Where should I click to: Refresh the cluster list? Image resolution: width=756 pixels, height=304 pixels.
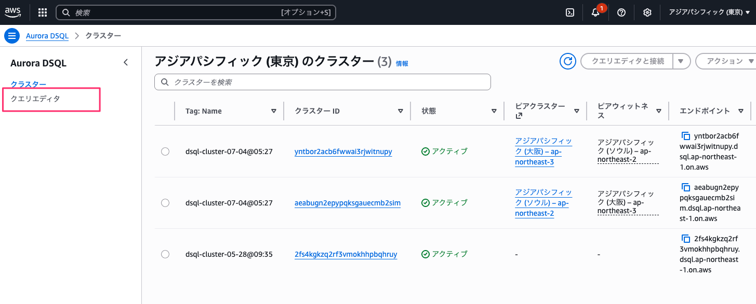567,61
